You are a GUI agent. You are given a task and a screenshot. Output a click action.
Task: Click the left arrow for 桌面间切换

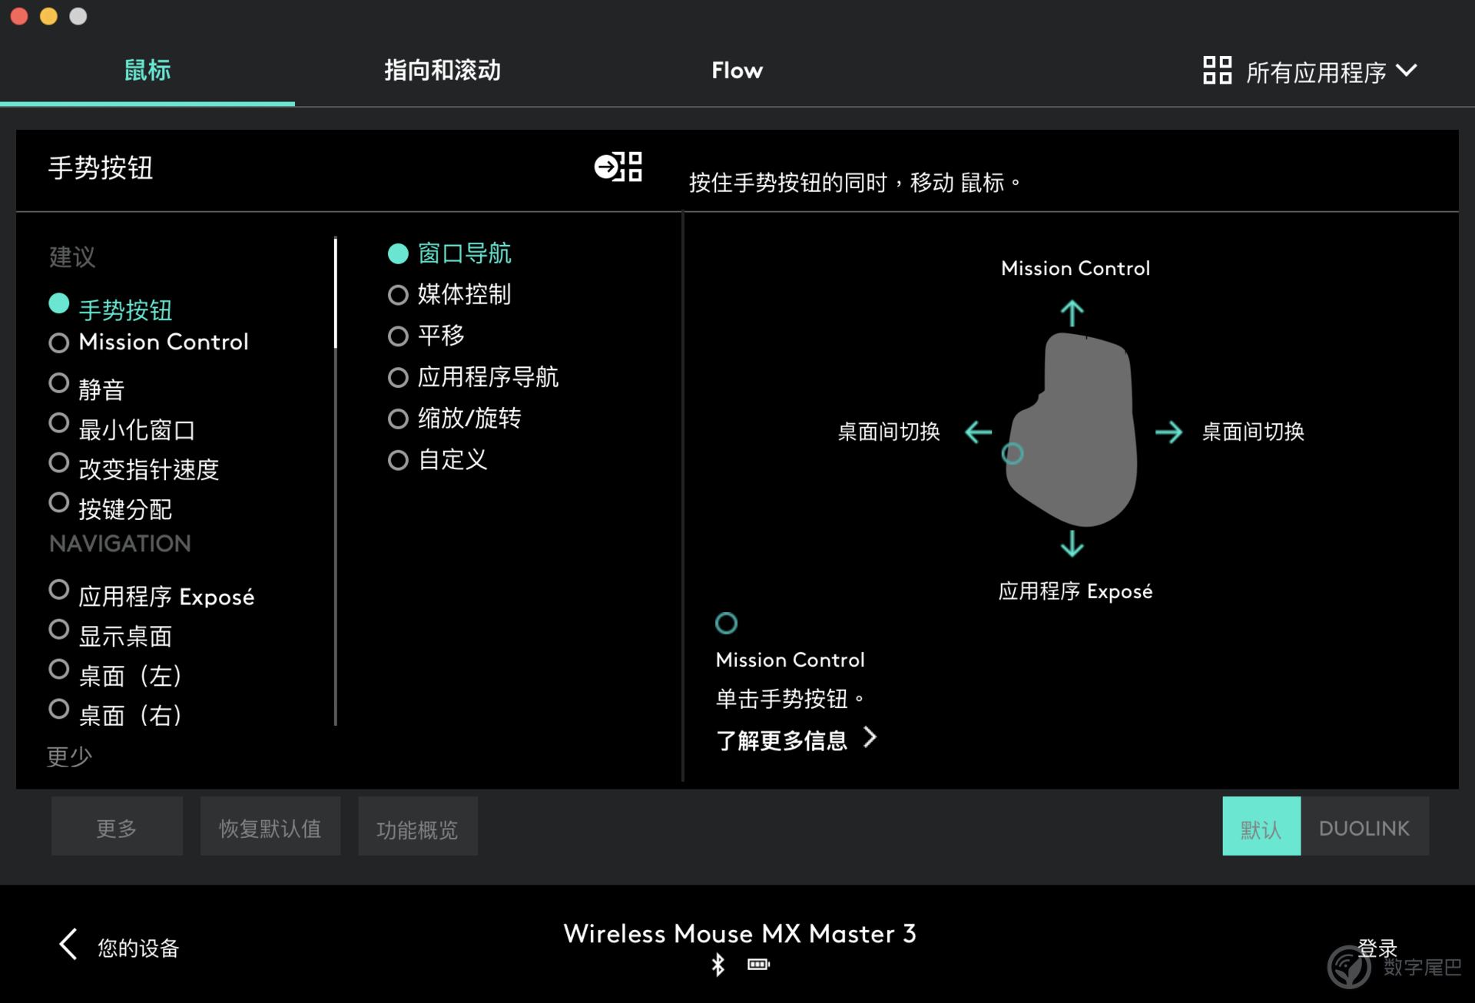pyautogui.click(x=978, y=432)
